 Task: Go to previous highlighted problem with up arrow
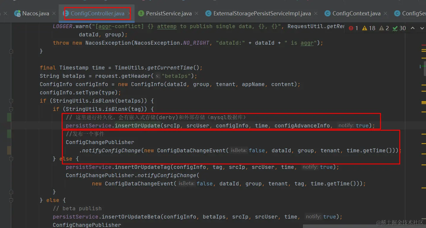pyautogui.click(x=412, y=28)
